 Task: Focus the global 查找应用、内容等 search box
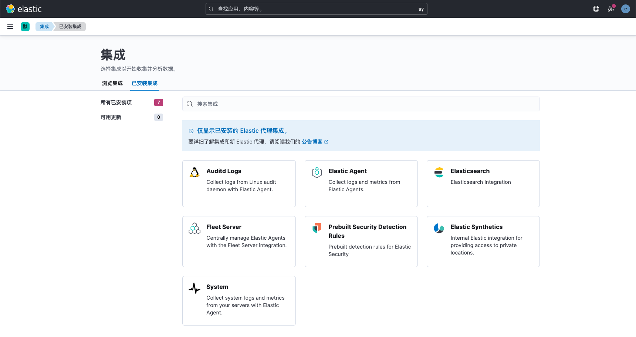tap(317, 9)
